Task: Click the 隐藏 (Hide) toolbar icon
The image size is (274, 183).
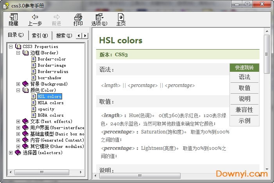Action: coord(14,17)
